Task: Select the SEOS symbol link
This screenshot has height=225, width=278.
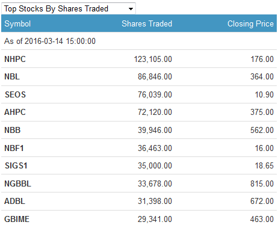Action: (15, 94)
